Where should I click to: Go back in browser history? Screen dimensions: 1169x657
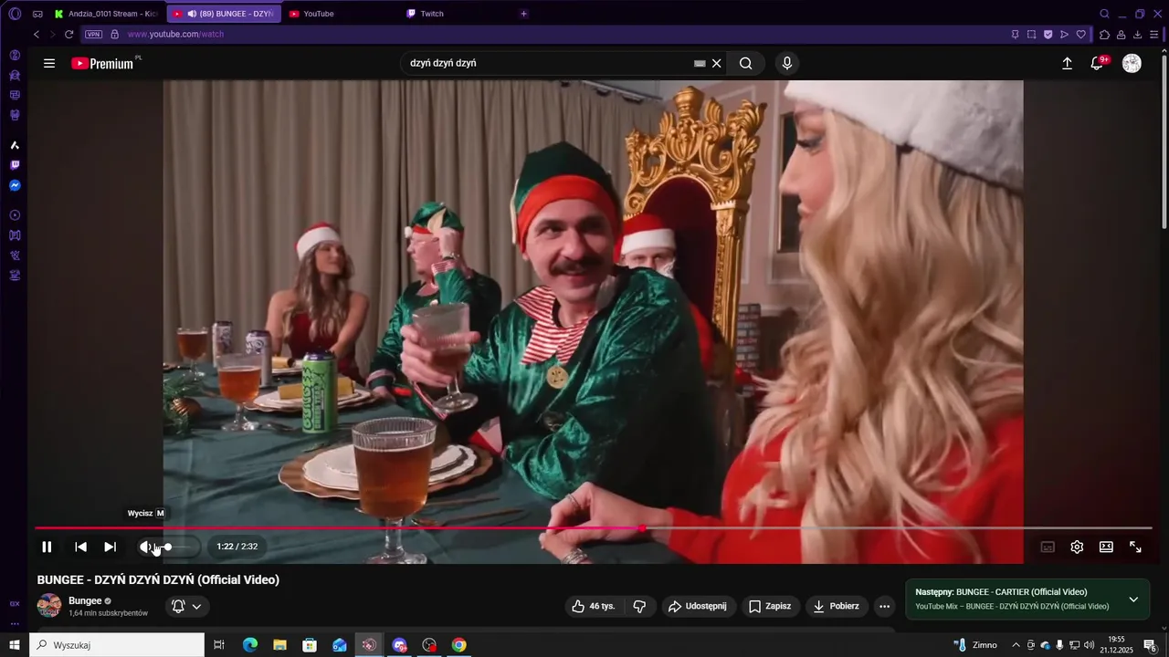(x=37, y=34)
